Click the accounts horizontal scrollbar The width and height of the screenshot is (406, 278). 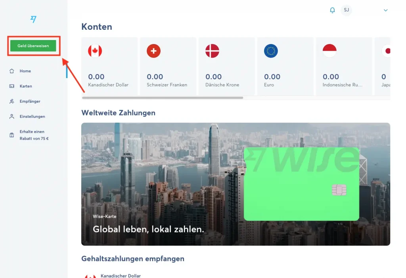(x=163, y=98)
